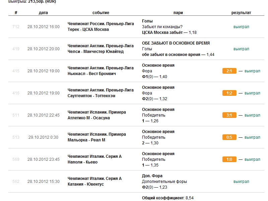Image resolution: width=268 pixels, height=201 pixels.
Task: Click the 'результат' column header
Action: click(x=241, y=13)
